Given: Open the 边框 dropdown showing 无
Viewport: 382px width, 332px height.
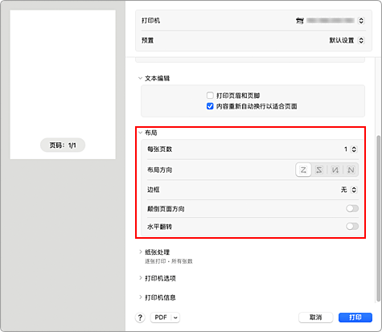Looking at the screenshot, I should (354, 190).
